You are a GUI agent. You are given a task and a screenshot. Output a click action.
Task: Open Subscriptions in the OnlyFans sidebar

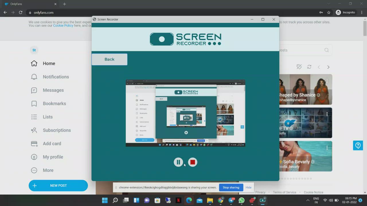[x=57, y=130]
